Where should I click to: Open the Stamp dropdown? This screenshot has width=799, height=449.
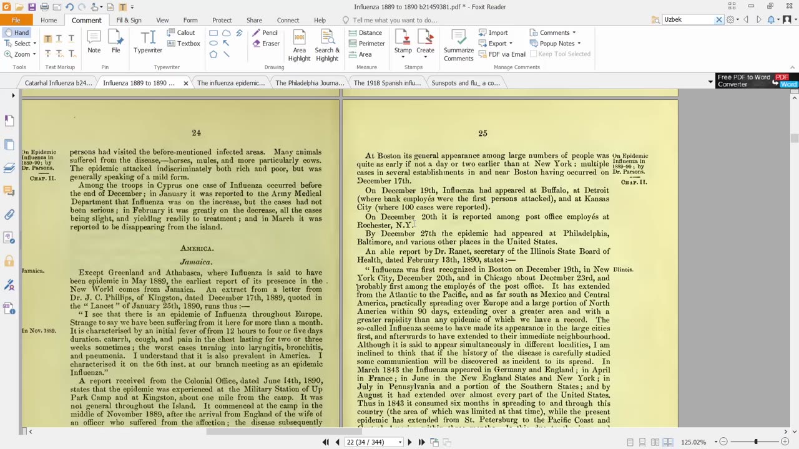tap(403, 44)
